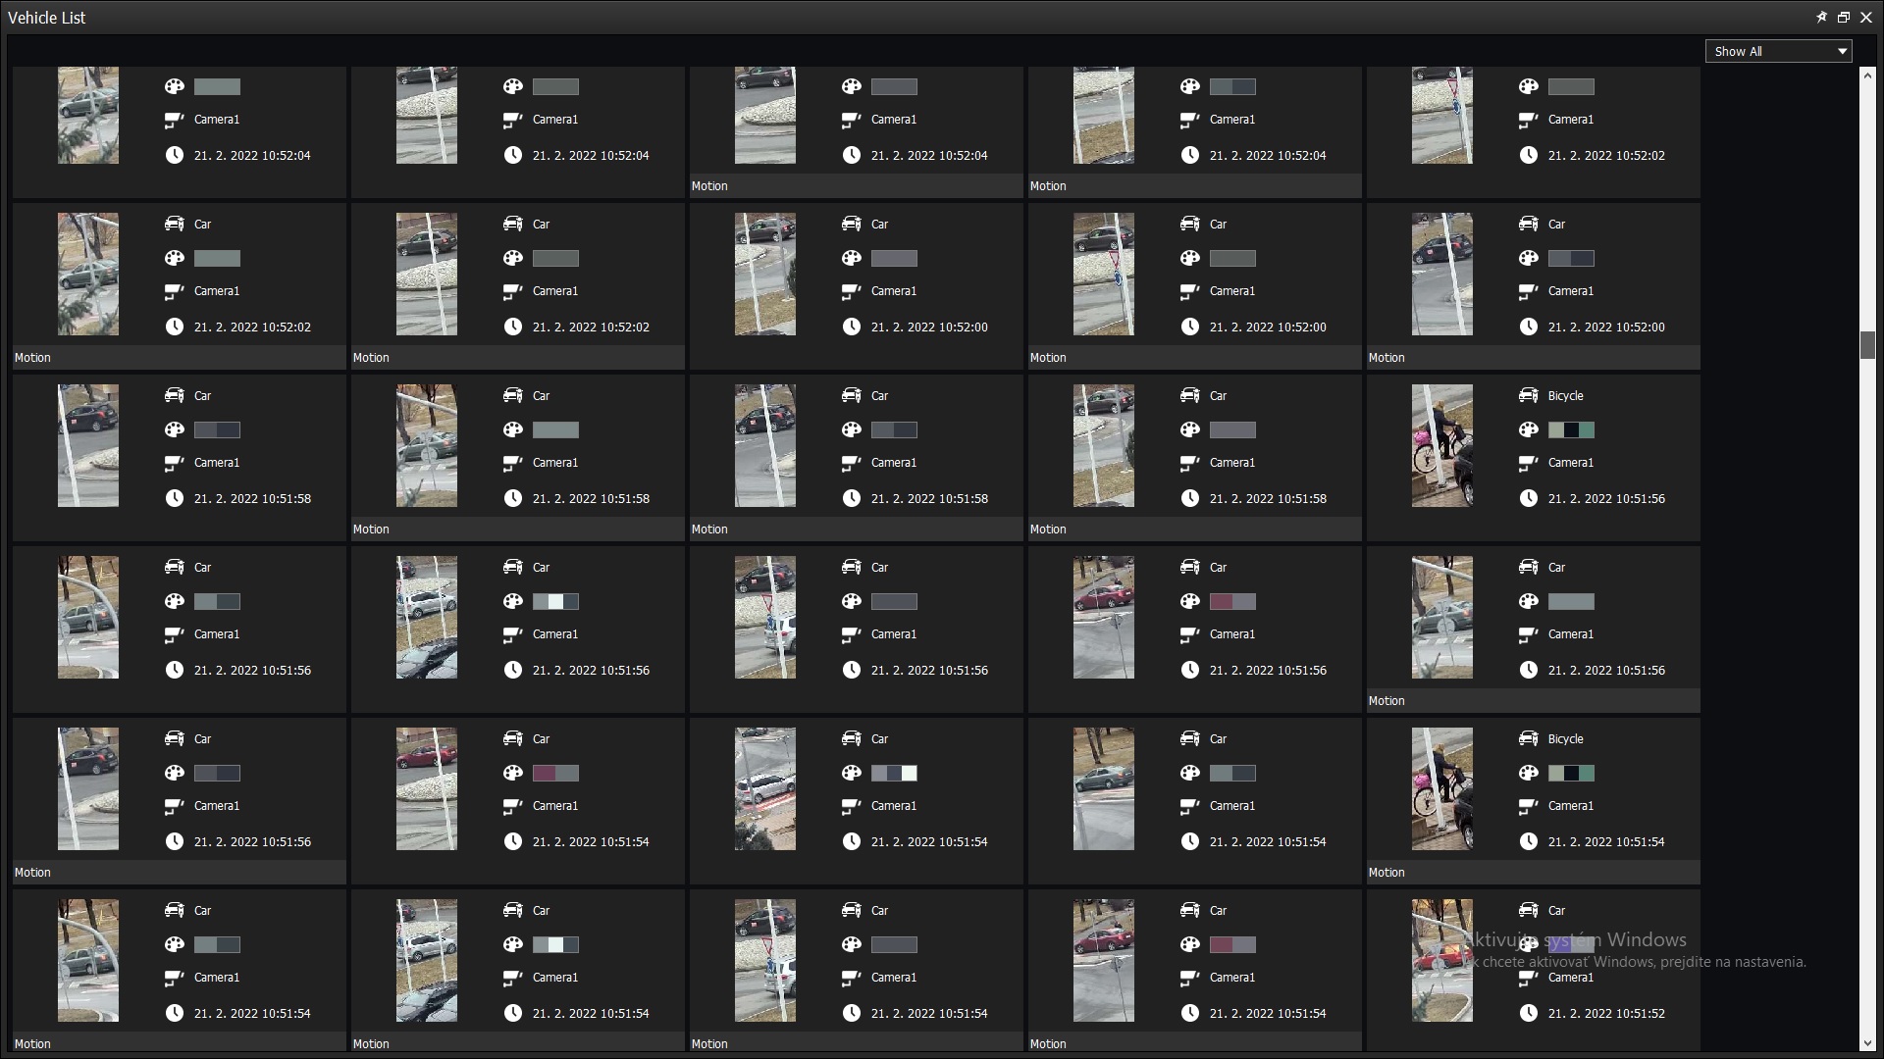Click the camera icon of the red car at 10:51:56

1189,634
